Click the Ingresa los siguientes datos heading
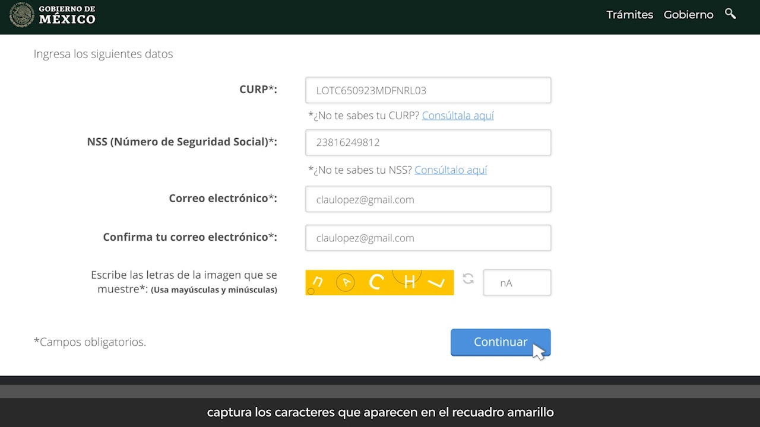The width and height of the screenshot is (760, 427). coord(103,53)
